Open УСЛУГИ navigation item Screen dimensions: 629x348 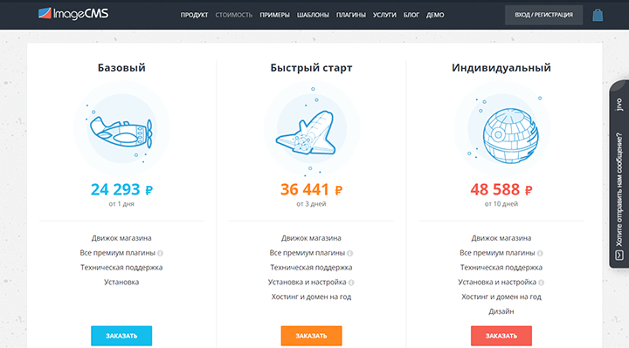[x=384, y=15]
